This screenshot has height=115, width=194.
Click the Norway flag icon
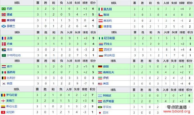(x=4, y=15)
